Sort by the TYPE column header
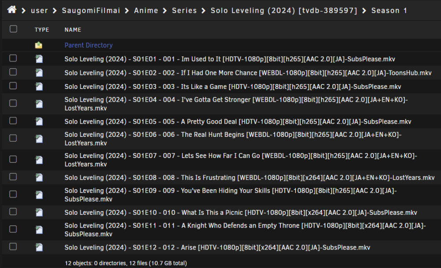 coord(41,30)
